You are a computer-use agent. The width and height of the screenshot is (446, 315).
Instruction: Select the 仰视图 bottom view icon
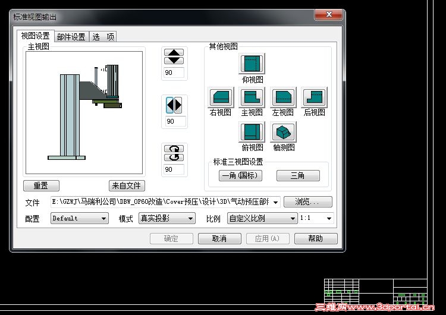tap(252, 64)
